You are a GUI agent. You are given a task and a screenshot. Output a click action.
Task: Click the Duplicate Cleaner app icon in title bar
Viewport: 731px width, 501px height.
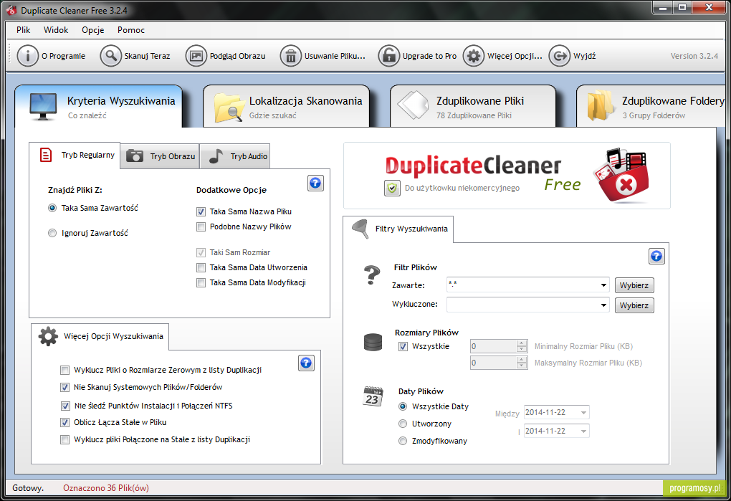click(x=11, y=10)
